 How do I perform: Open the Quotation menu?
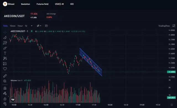[x=25, y=4]
